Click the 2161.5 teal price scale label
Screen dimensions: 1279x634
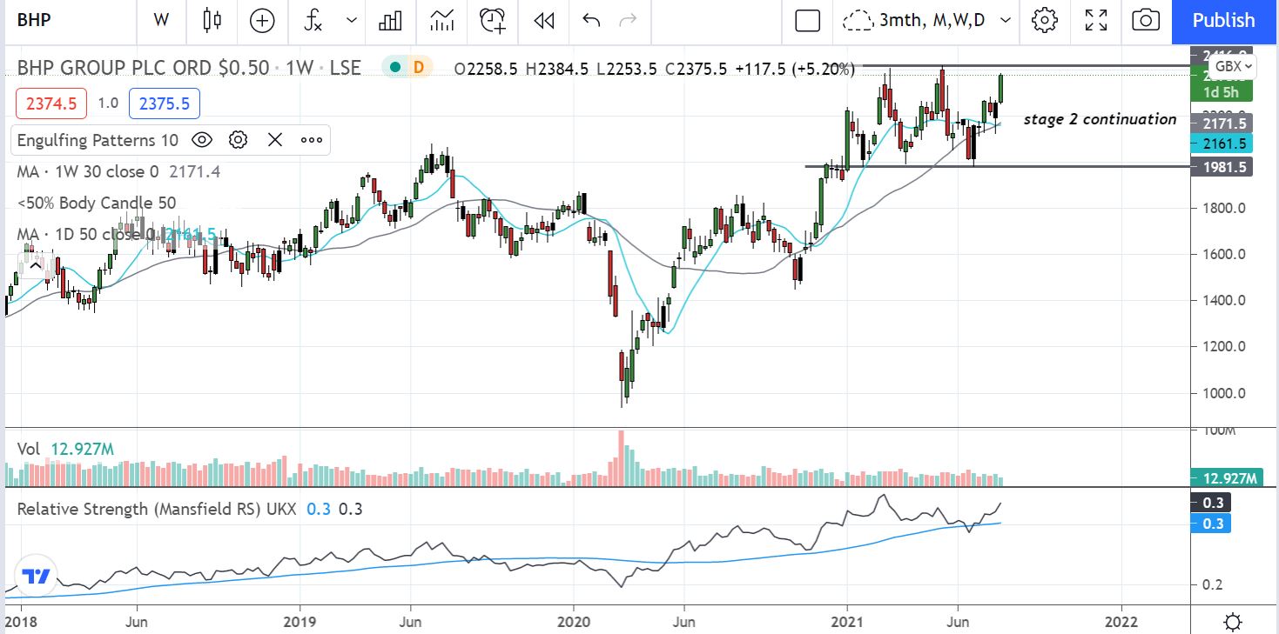[1222, 143]
